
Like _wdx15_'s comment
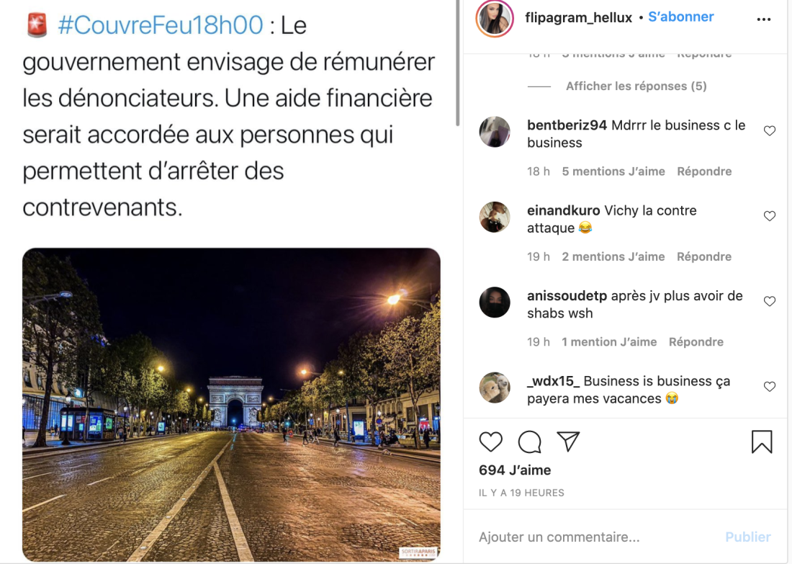pos(769,387)
